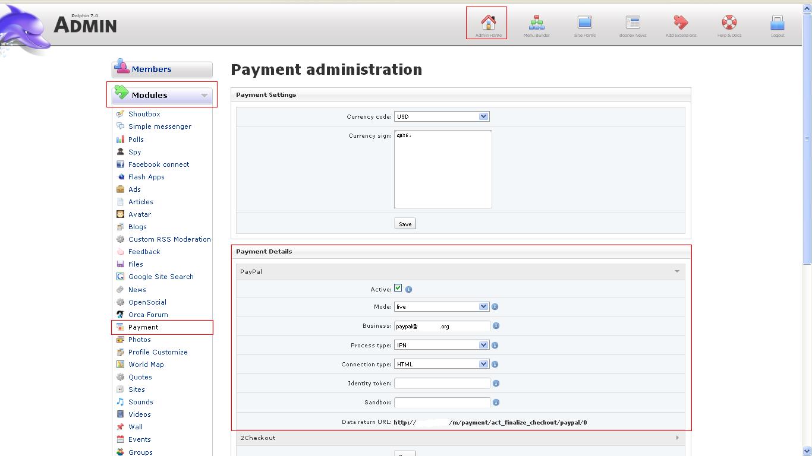
Task: Click info icon next to Business field
Action: pos(496,326)
